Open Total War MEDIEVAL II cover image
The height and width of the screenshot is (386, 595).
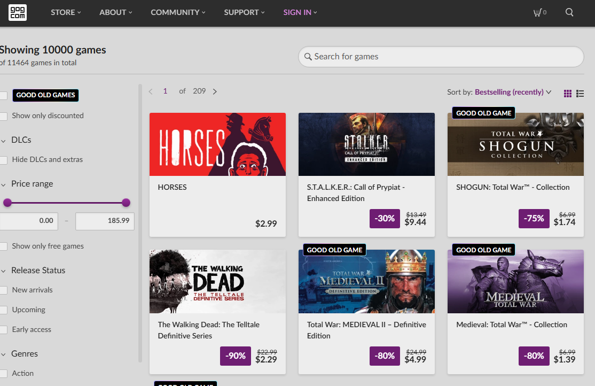point(366,282)
